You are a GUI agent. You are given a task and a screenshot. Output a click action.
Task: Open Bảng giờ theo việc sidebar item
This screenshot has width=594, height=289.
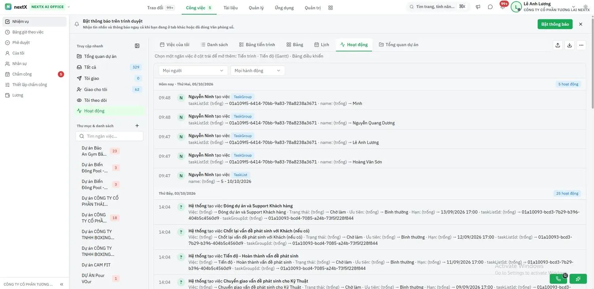click(x=34, y=32)
